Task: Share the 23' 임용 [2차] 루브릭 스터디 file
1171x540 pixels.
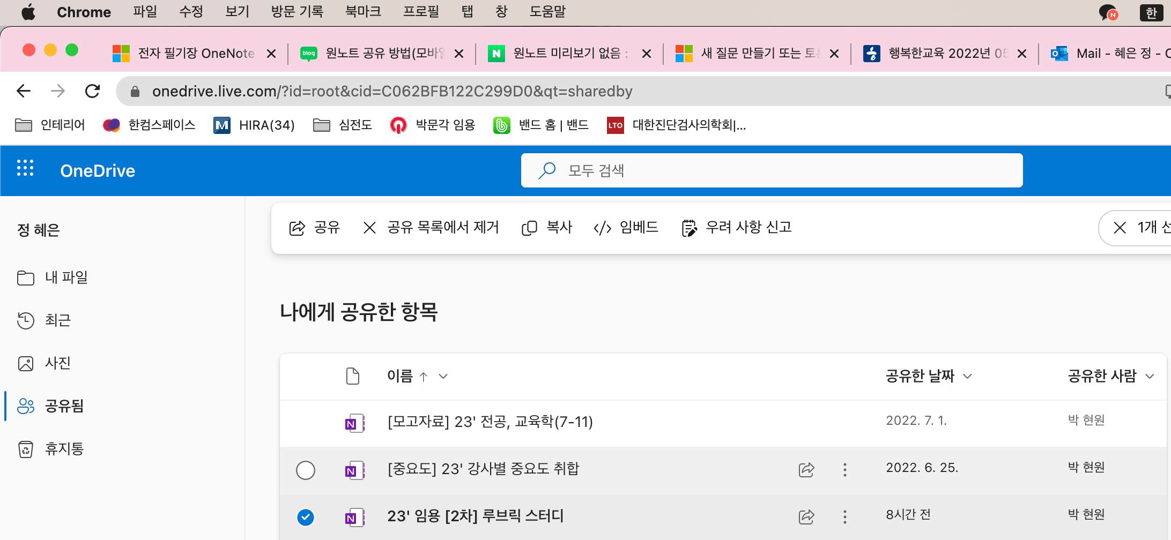Action: point(806,517)
